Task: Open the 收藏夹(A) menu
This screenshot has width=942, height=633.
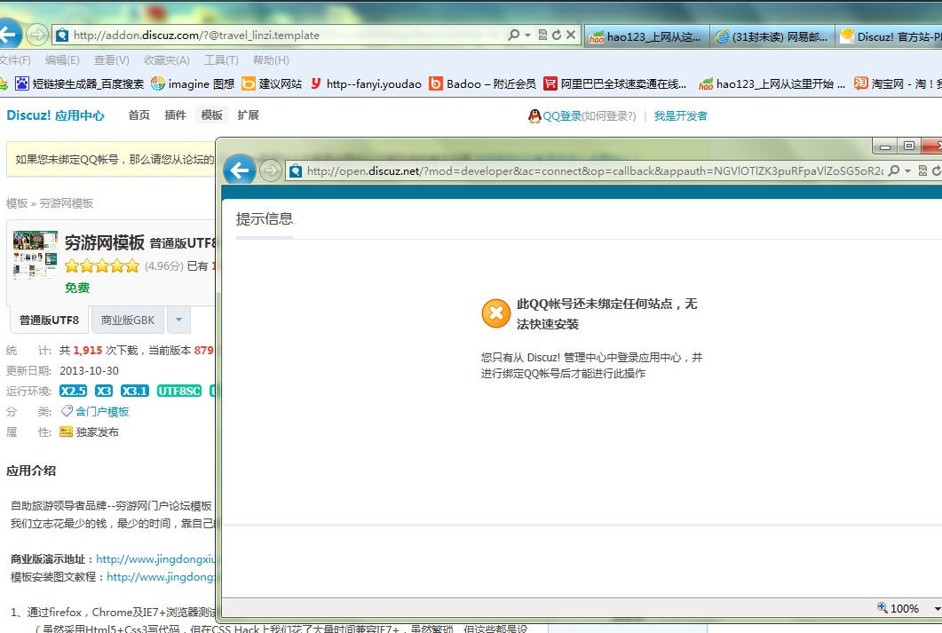Action: click(x=166, y=60)
